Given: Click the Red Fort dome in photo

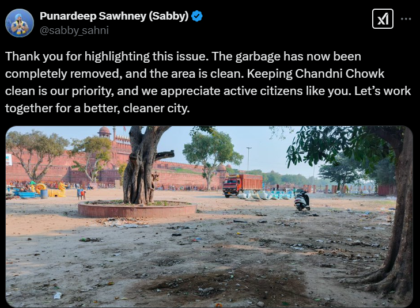Looking at the screenshot, I should 104,132.
